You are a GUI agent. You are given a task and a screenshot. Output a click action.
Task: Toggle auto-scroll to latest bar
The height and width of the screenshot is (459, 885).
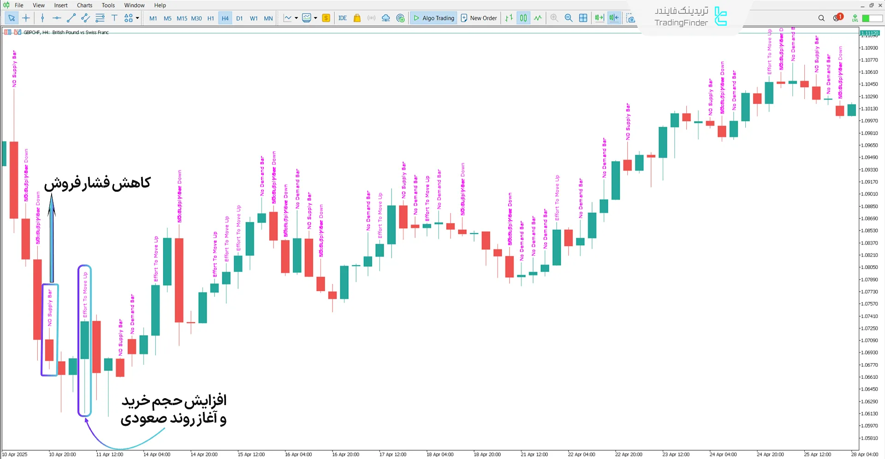tap(600, 18)
